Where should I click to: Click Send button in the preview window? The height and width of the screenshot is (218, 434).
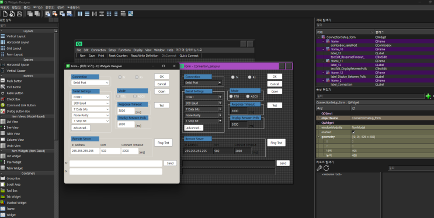[170, 163]
